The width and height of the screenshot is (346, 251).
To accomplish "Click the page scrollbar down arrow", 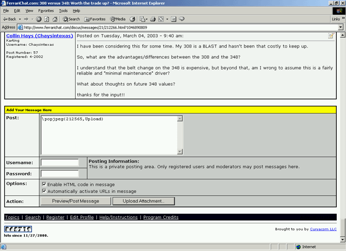I will point(342,240).
